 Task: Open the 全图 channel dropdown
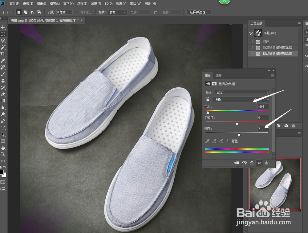tap(241, 99)
